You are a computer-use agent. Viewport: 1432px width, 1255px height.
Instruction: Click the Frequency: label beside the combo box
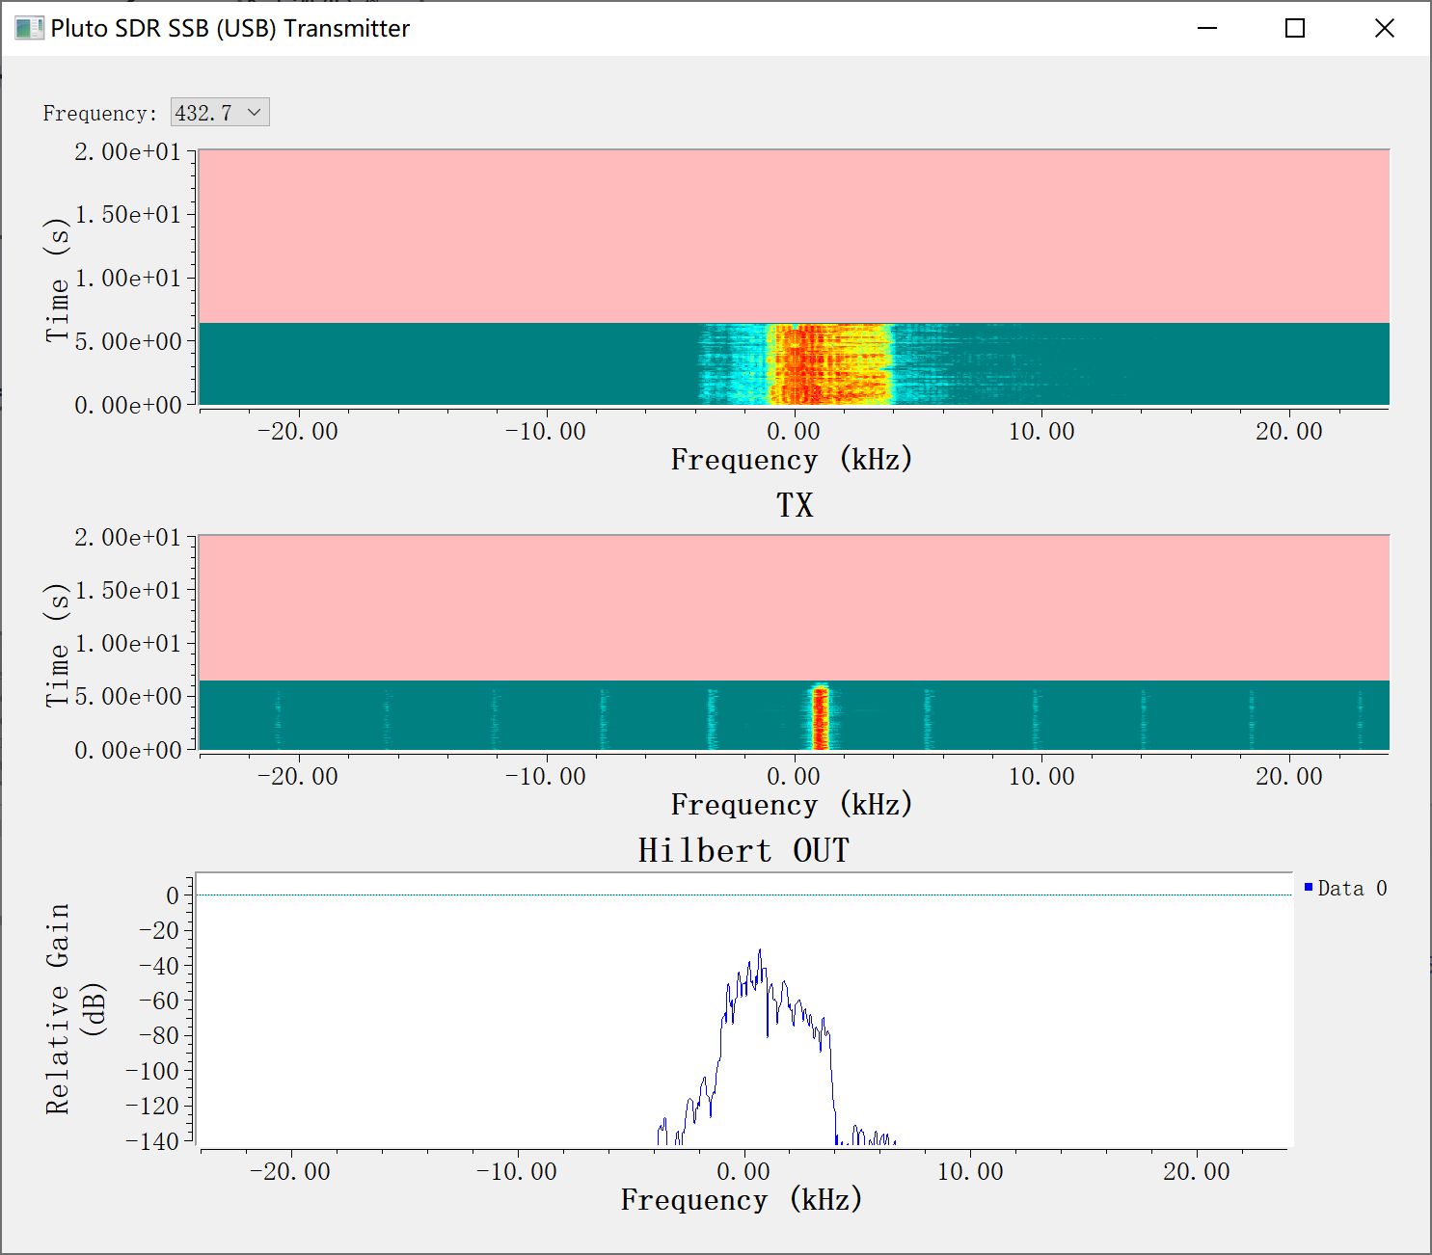(x=99, y=114)
